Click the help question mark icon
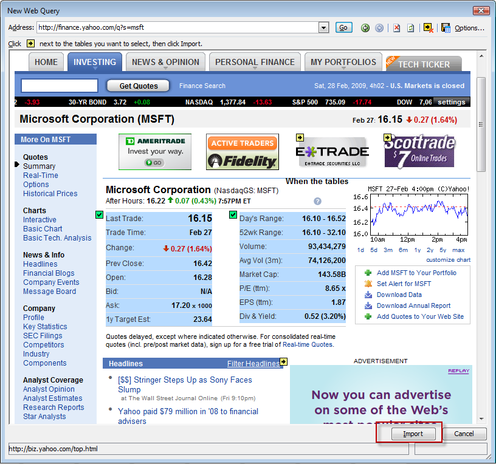The width and height of the screenshot is (496, 464). (x=317, y=202)
